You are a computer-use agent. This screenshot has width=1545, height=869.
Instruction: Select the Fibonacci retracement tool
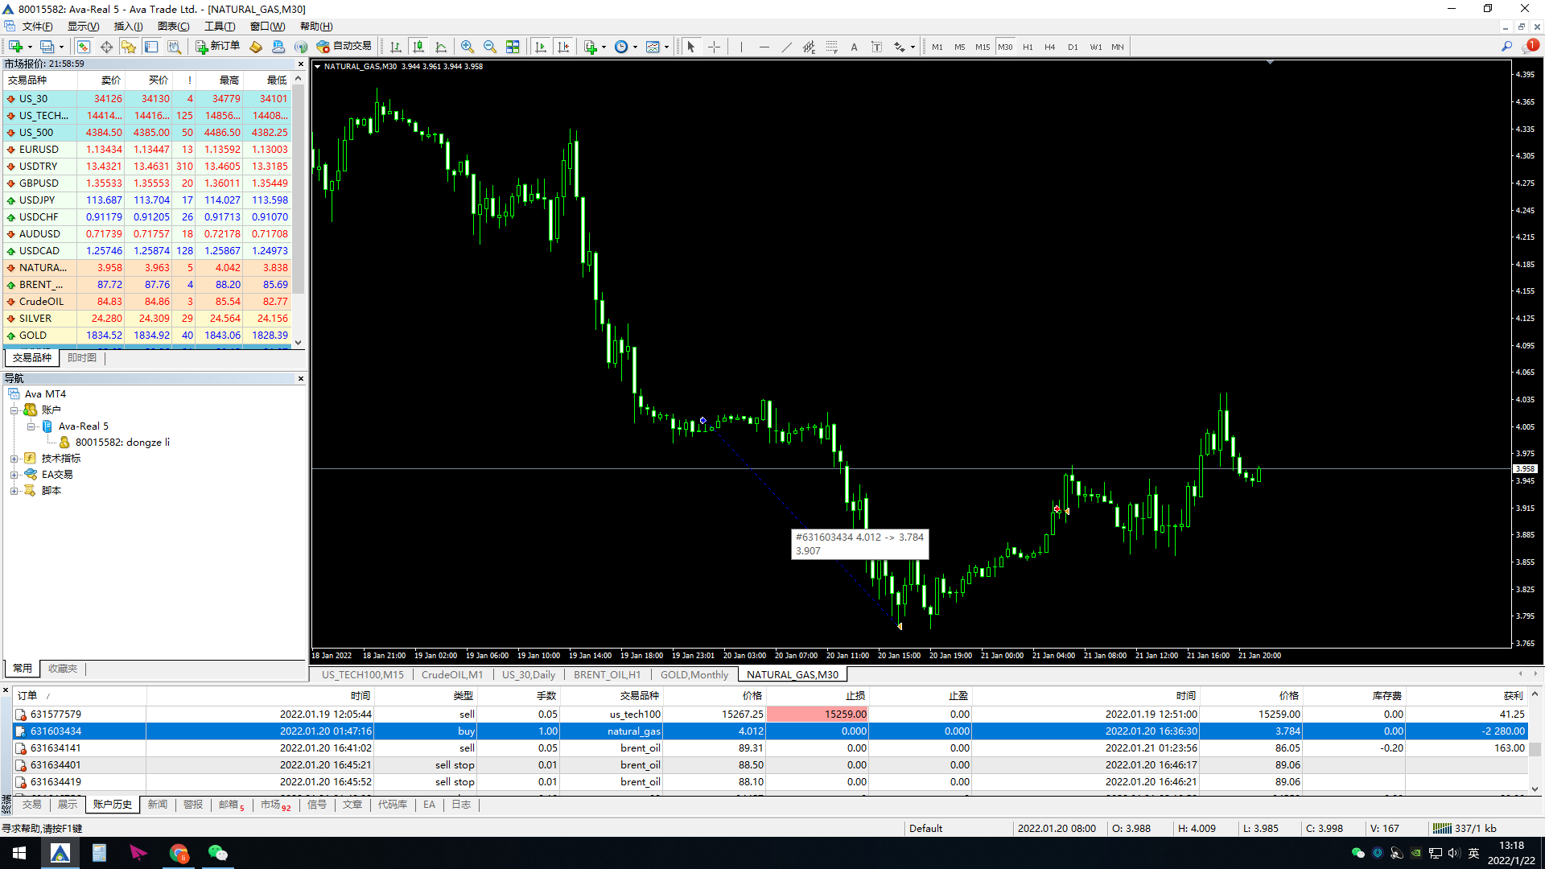pos(831,47)
